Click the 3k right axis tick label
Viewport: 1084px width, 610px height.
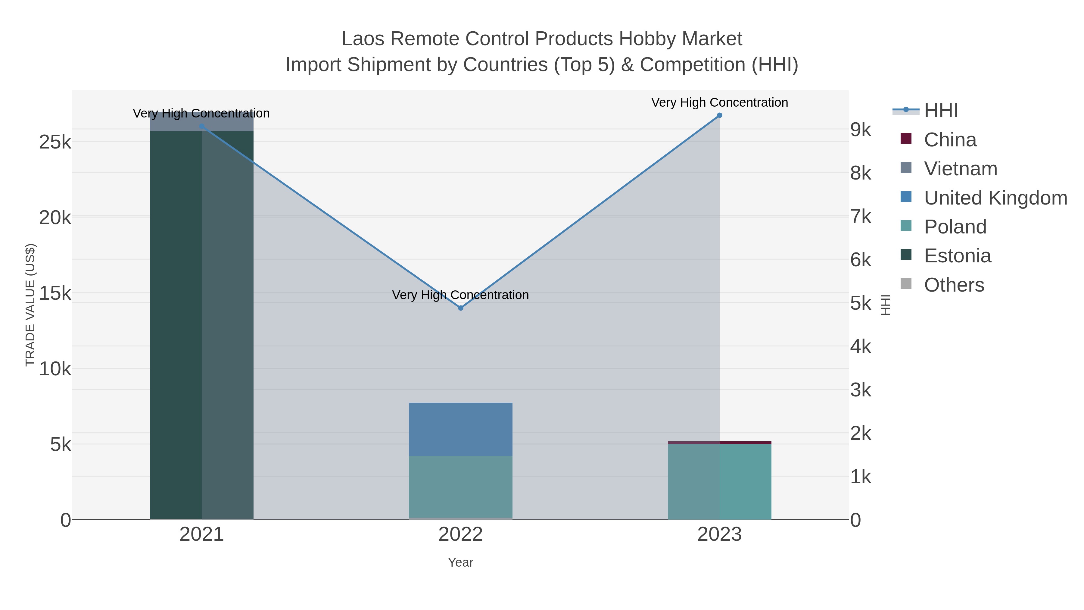click(861, 390)
